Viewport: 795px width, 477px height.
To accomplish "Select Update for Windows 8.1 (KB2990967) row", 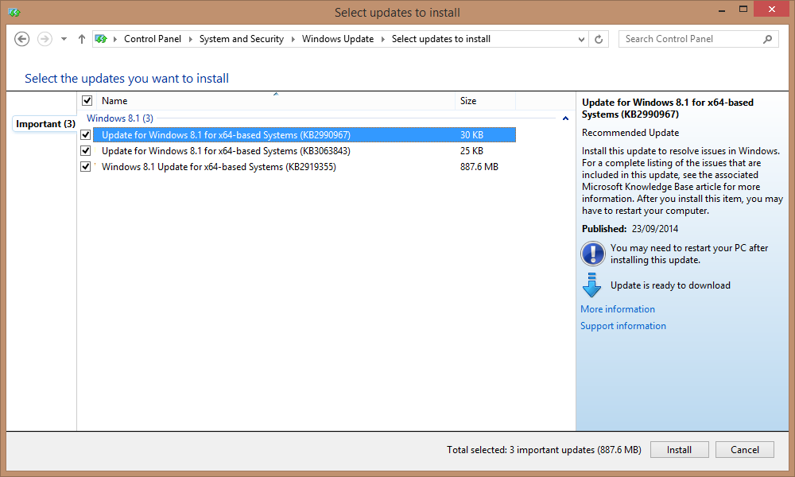I will click(304, 135).
